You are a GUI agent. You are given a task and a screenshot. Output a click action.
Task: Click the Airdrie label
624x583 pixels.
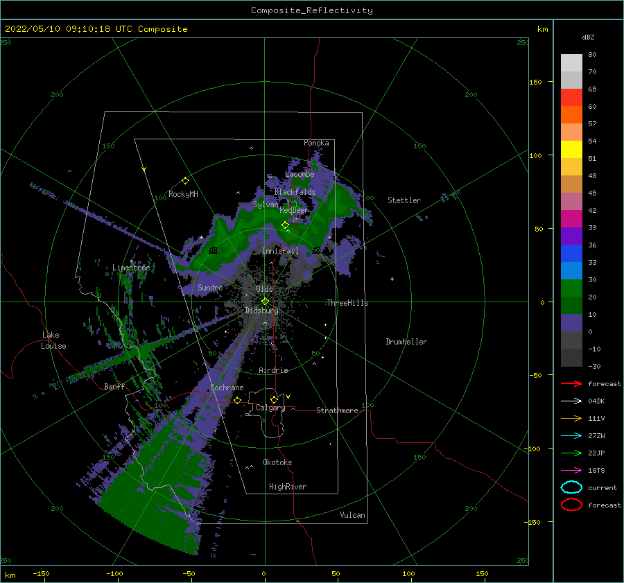273,370
